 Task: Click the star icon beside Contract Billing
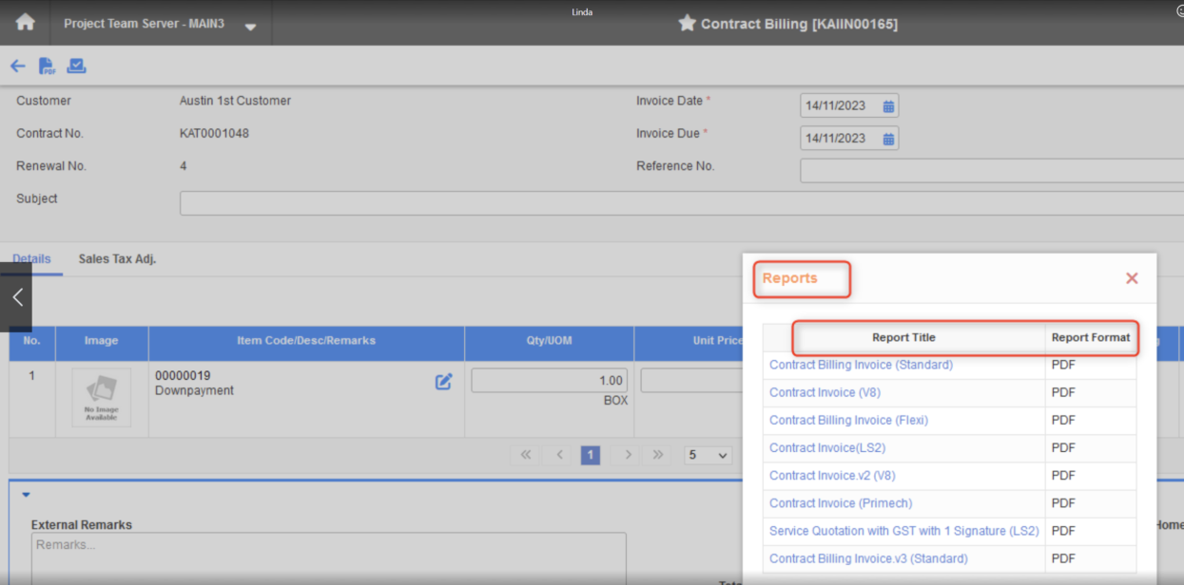688,24
